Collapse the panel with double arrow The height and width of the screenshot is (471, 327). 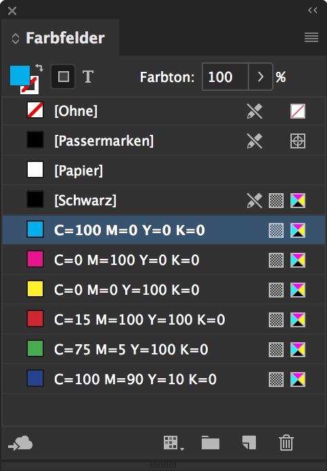(313, 11)
